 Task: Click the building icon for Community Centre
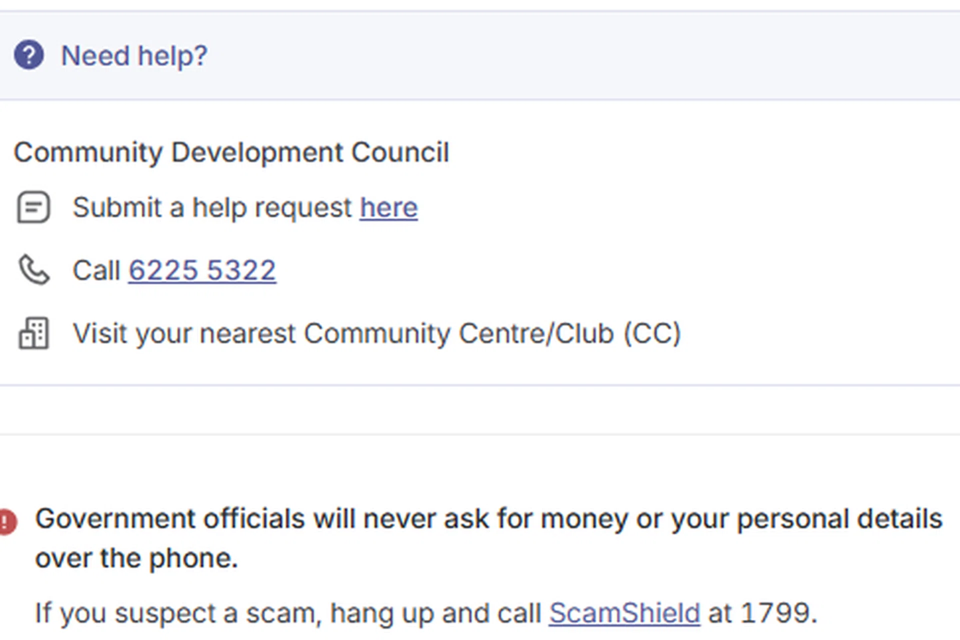point(33,333)
